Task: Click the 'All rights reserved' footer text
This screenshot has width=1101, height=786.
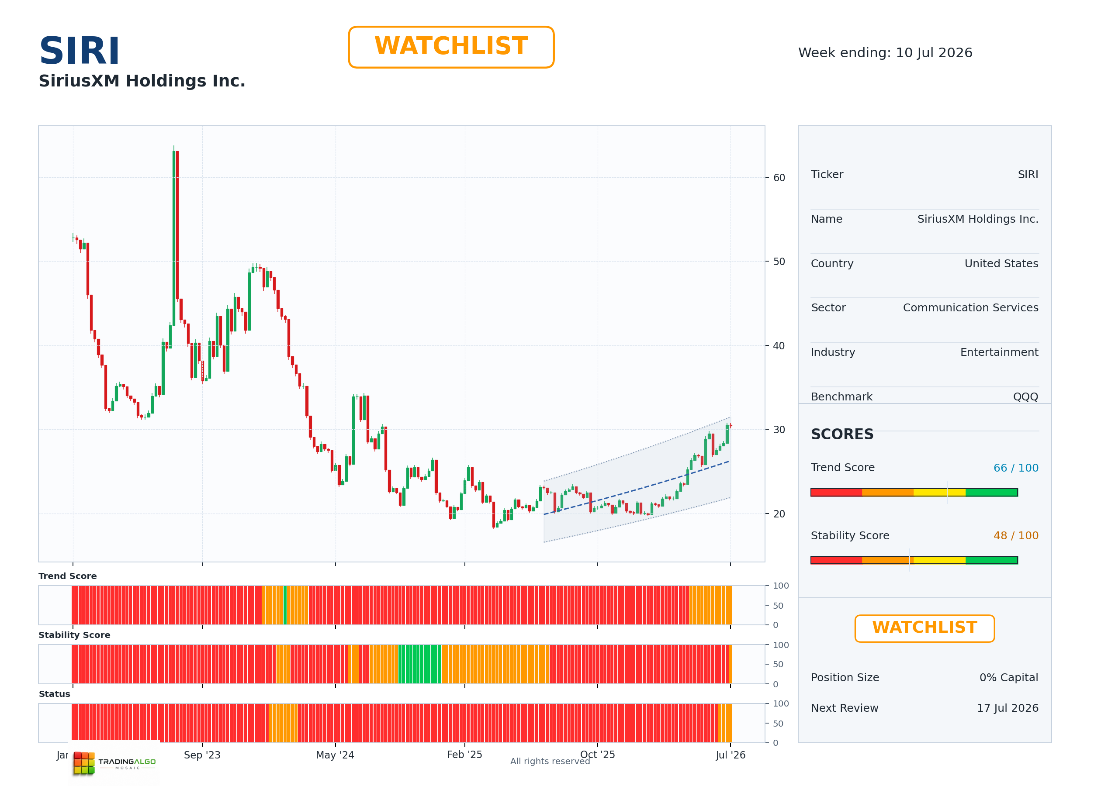Action: (550, 761)
